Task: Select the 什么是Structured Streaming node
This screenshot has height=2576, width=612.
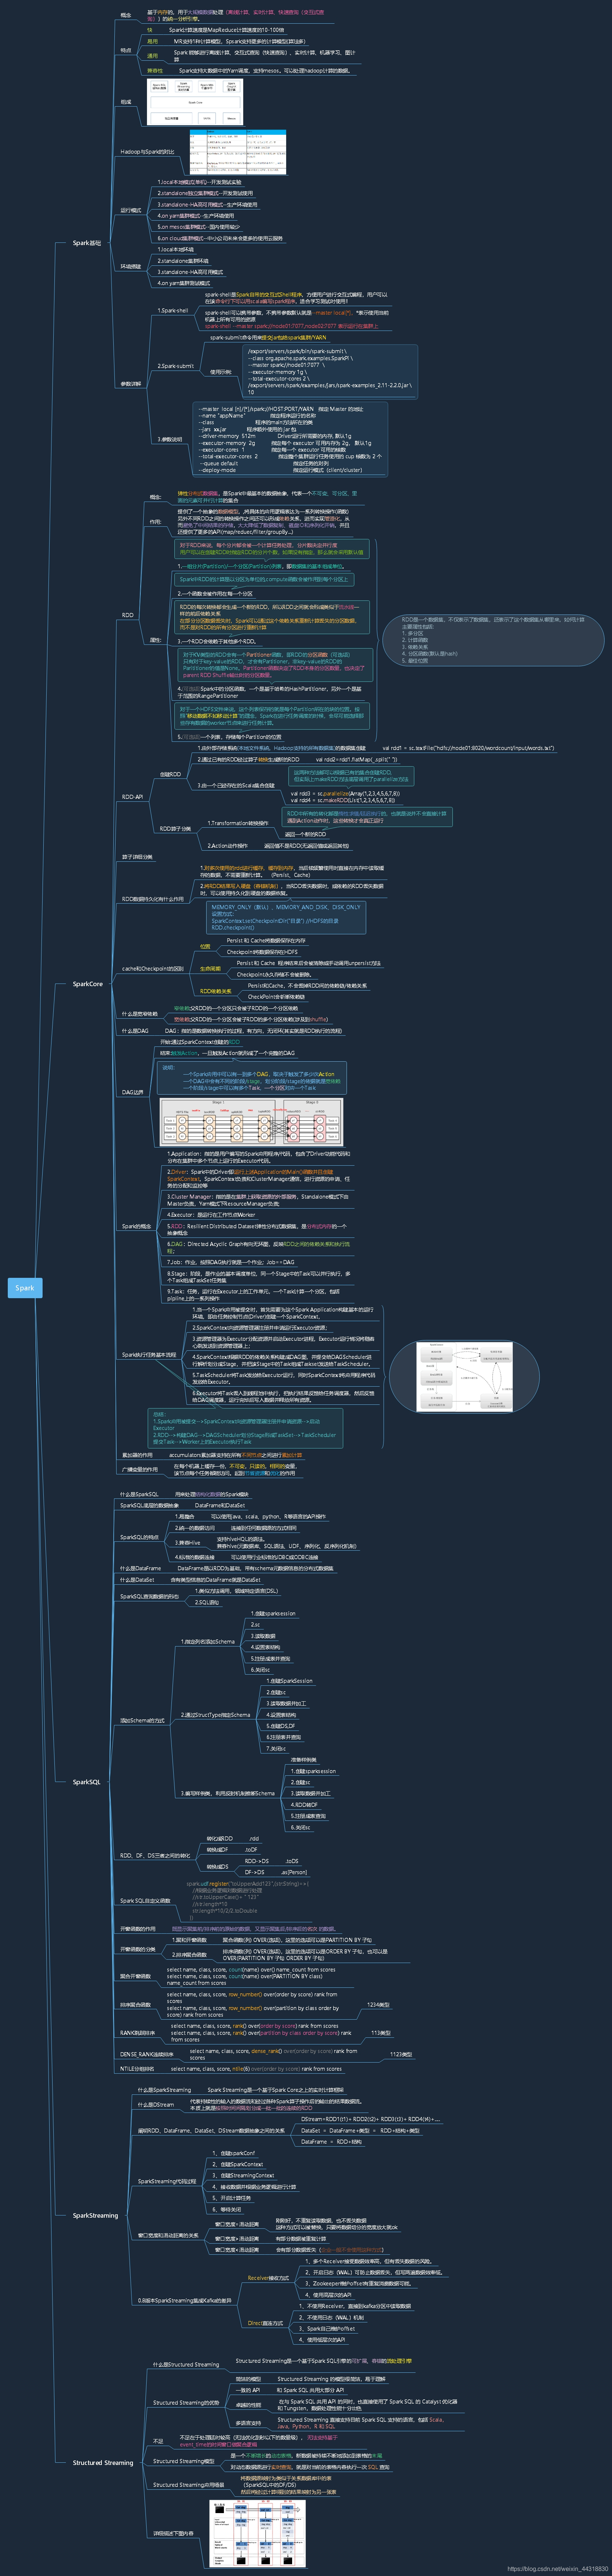Action: coord(186,2365)
